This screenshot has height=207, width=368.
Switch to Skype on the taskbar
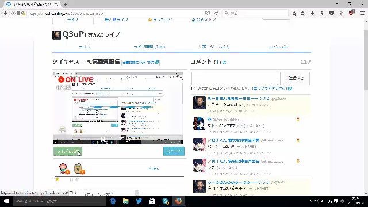(x=166, y=201)
